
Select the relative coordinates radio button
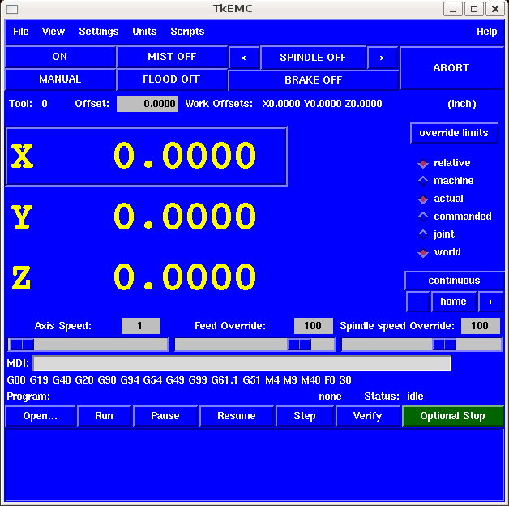443,163
